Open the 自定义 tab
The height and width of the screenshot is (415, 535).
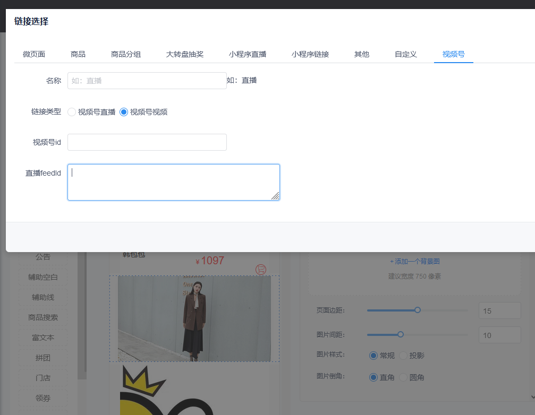click(x=406, y=54)
